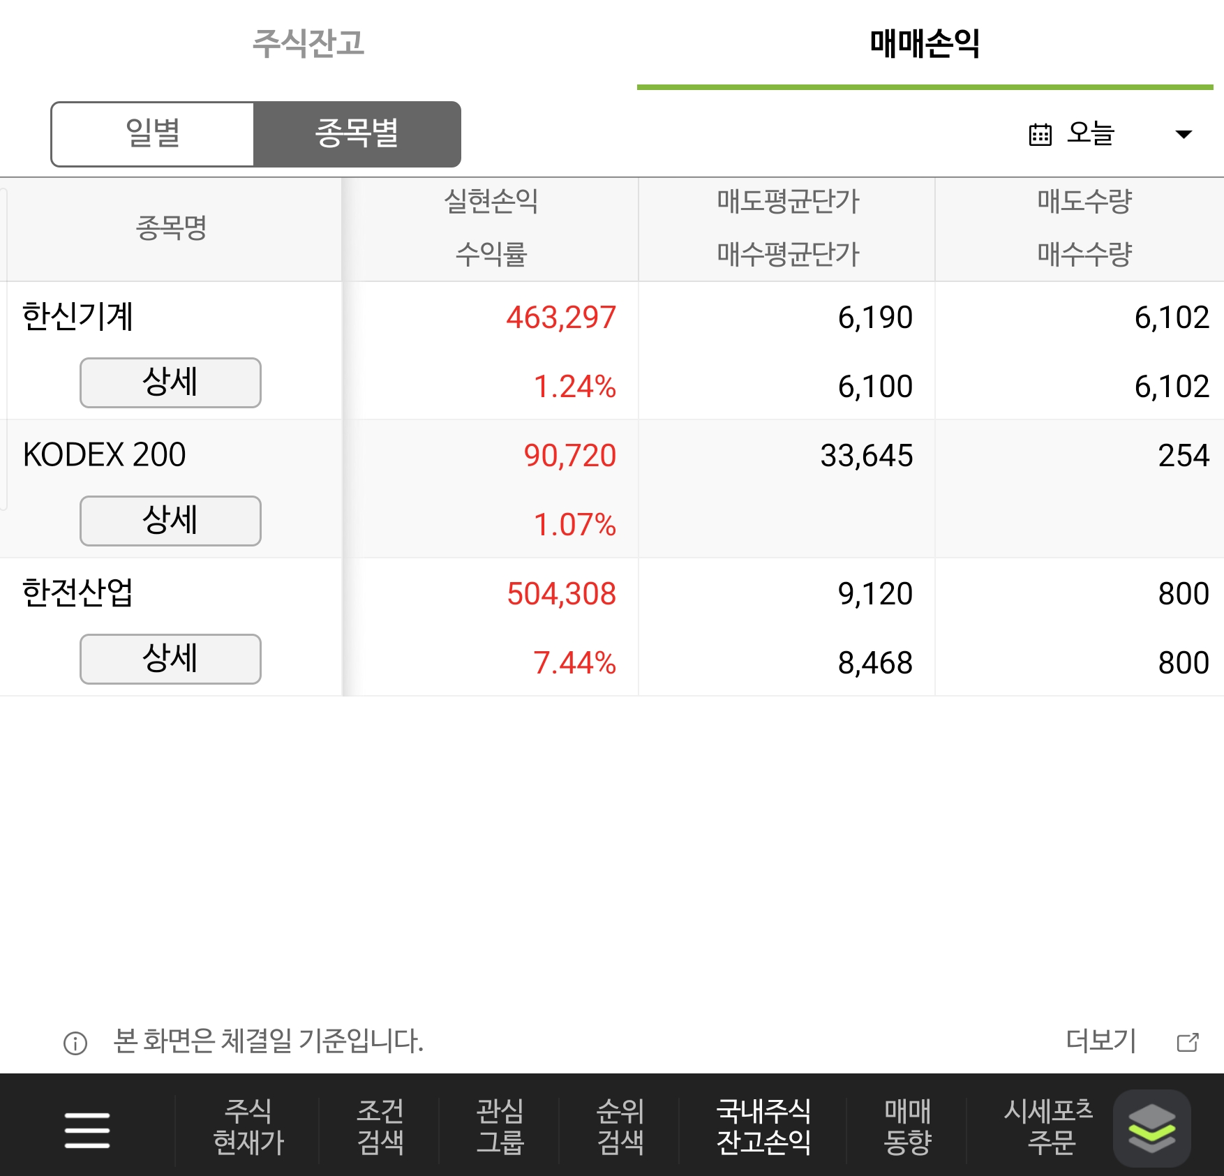Screen dimensions: 1224x1176
Task: Click the 매수평균단가 header label
Action: (788, 254)
